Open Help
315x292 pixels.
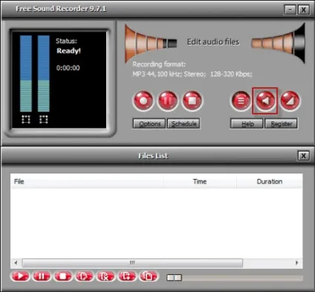(x=247, y=123)
